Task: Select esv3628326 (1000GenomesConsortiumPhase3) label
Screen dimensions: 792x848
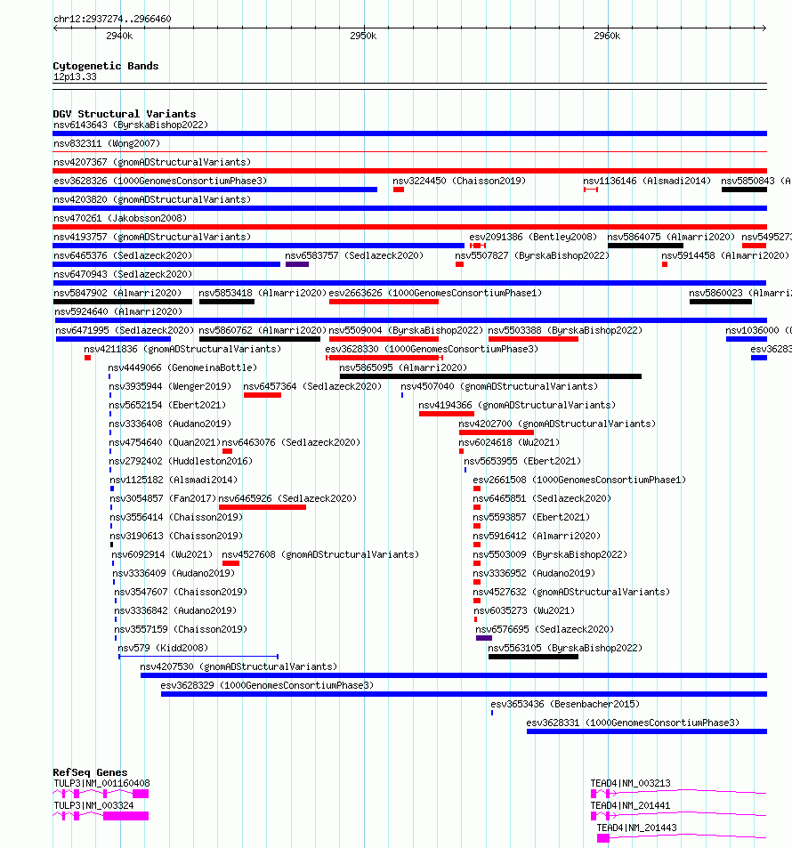Action: pos(160,181)
